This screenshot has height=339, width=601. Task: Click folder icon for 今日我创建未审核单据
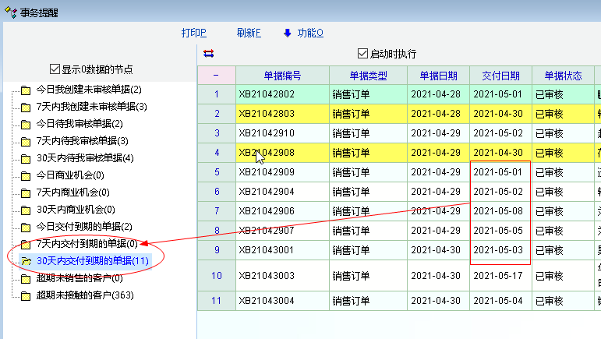click(x=25, y=90)
